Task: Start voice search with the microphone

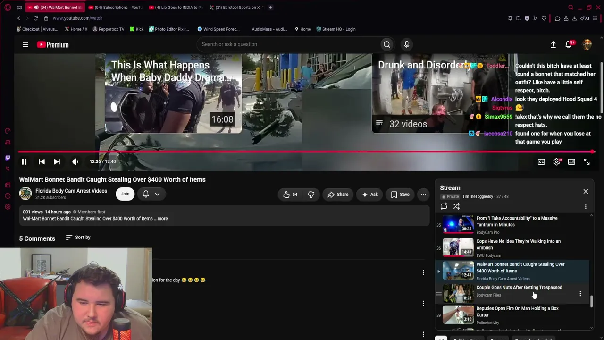Action: point(407,44)
